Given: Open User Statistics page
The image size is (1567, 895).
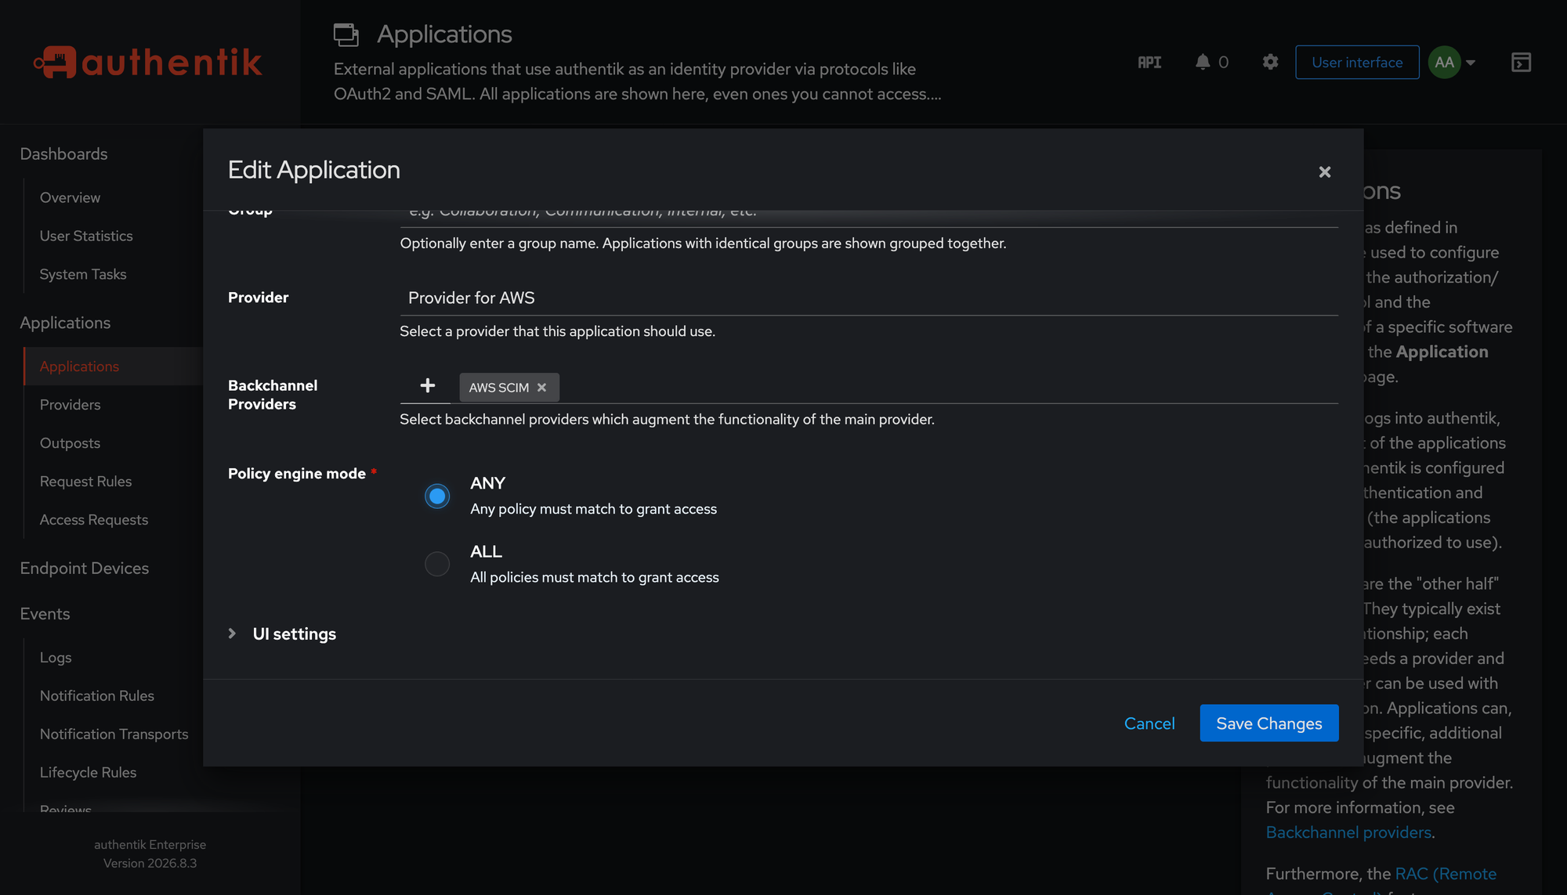Looking at the screenshot, I should pyautogui.click(x=86, y=236).
